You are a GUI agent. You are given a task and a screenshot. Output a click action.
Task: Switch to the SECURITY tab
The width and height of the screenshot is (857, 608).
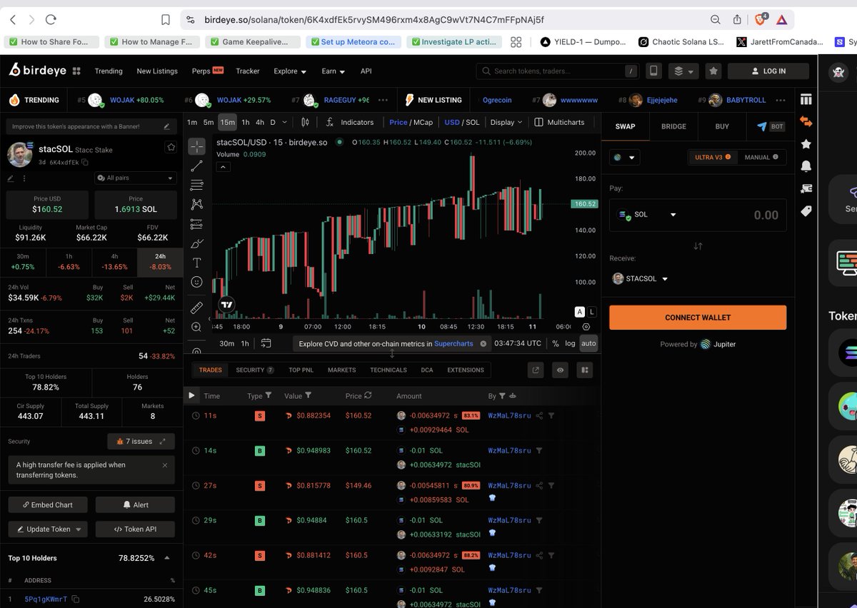tap(255, 370)
